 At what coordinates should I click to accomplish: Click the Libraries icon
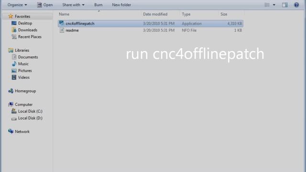coord(11,50)
